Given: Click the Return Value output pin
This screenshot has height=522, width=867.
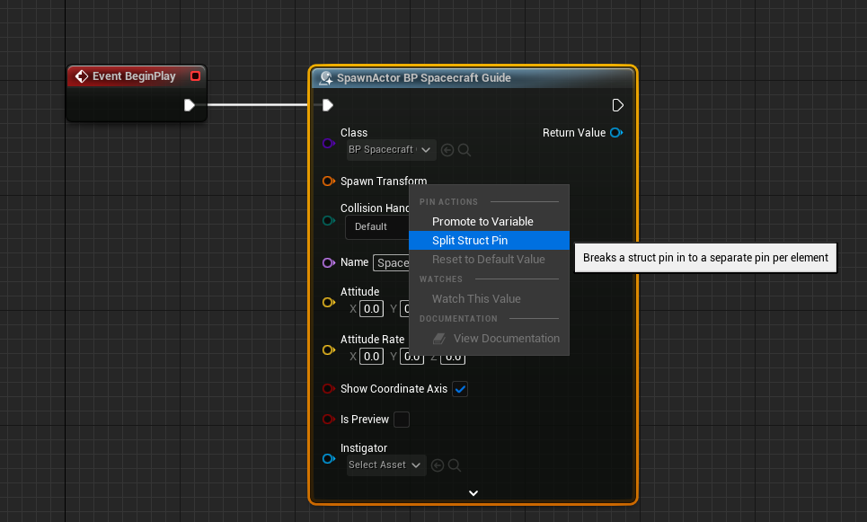Looking at the screenshot, I should [616, 133].
